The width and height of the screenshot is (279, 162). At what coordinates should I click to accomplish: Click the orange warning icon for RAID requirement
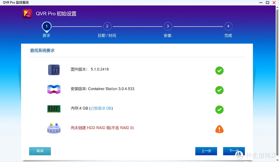(219, 129)
